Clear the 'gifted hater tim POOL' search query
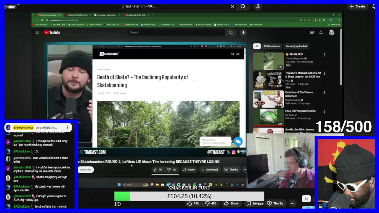This screenshot has width=379, height=213. tap(232, 6)
